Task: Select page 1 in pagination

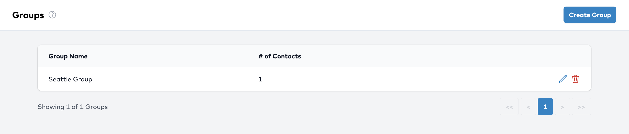Action: (x=545, y=107)
